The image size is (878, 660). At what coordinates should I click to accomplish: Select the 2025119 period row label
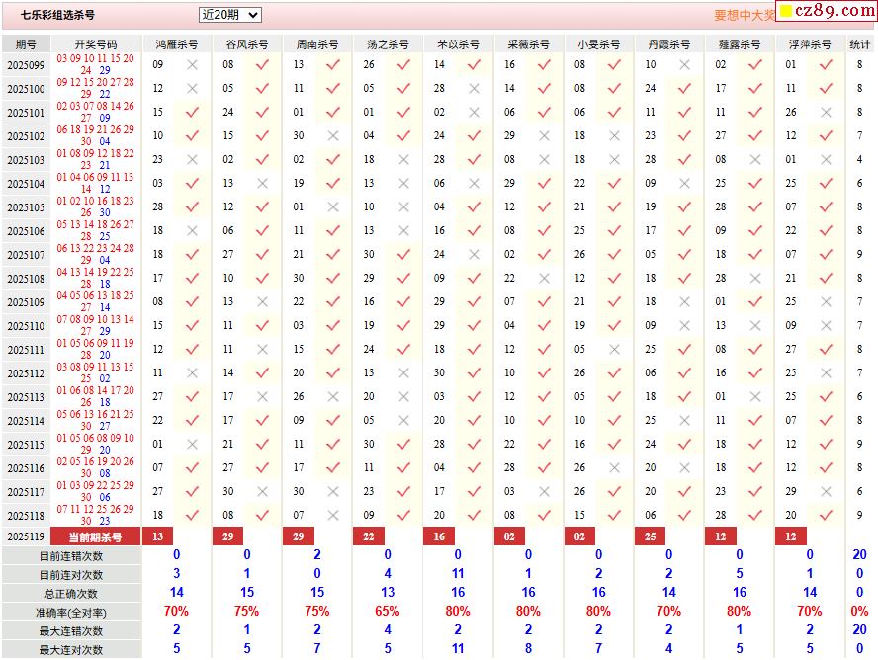26,536
